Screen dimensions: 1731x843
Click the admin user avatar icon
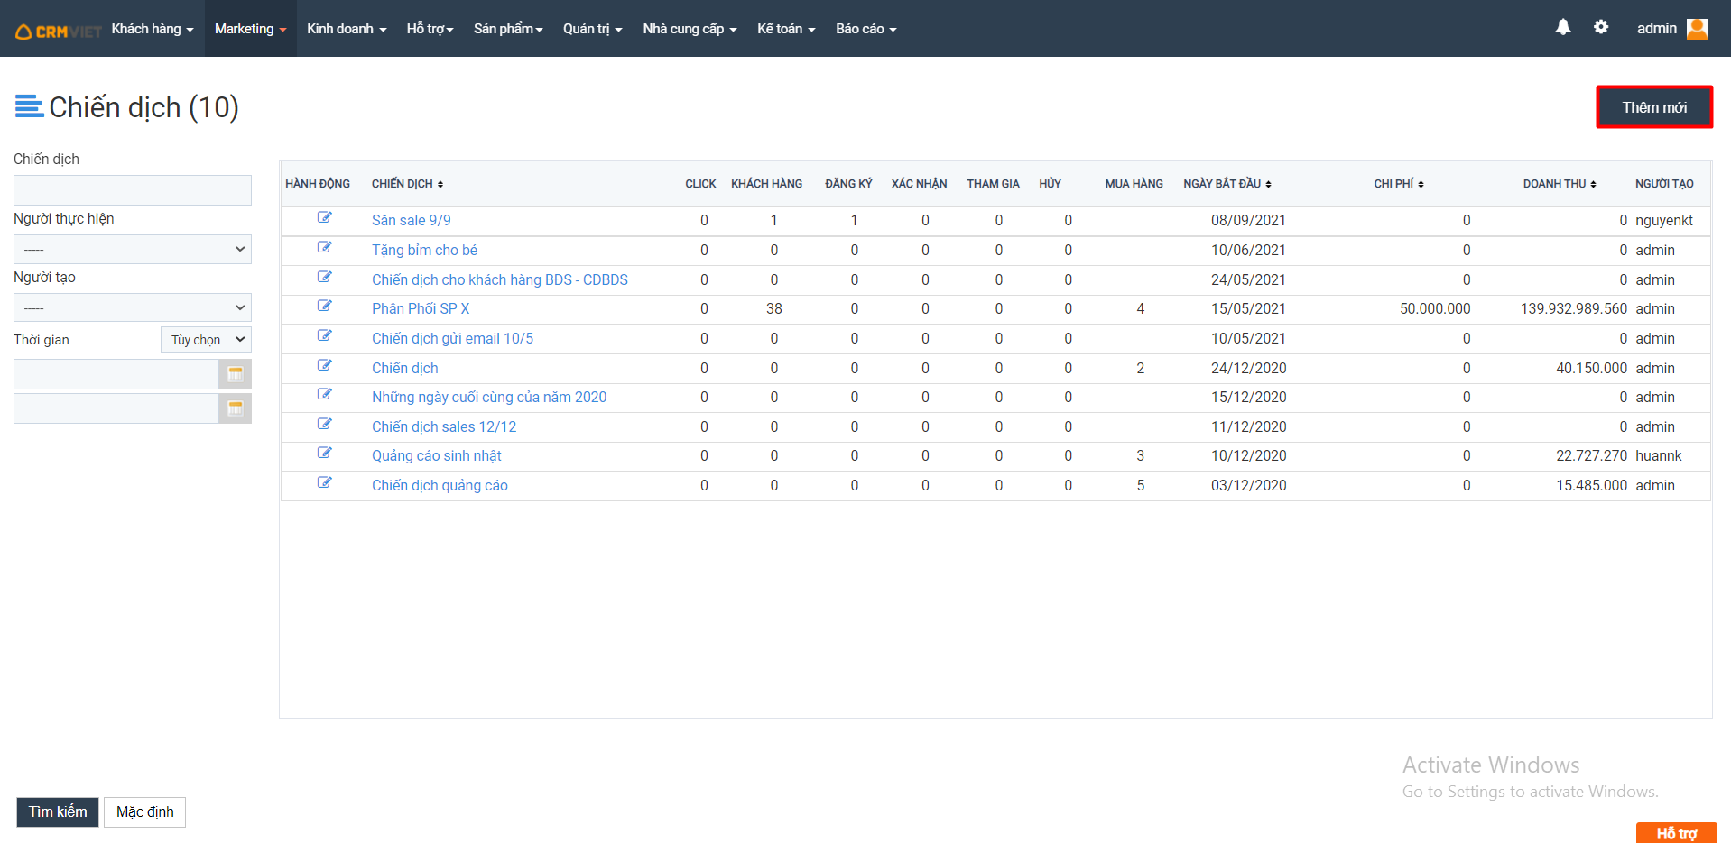coord(1697,29)
